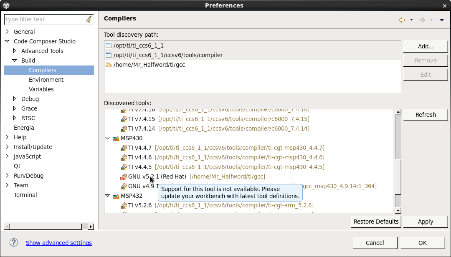Click the MSP430 category icon
451x257 pixels.
(x=116, y=138)
